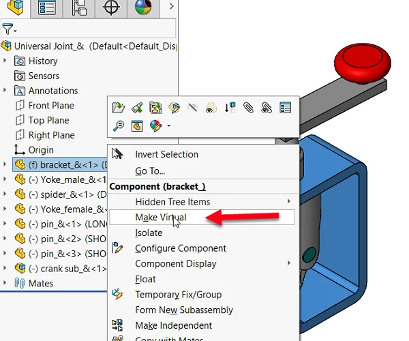This screenshot has height=341, width=409.
Task: Open the Appearances dropdown arrow
Action: click(x=169, y=125)
